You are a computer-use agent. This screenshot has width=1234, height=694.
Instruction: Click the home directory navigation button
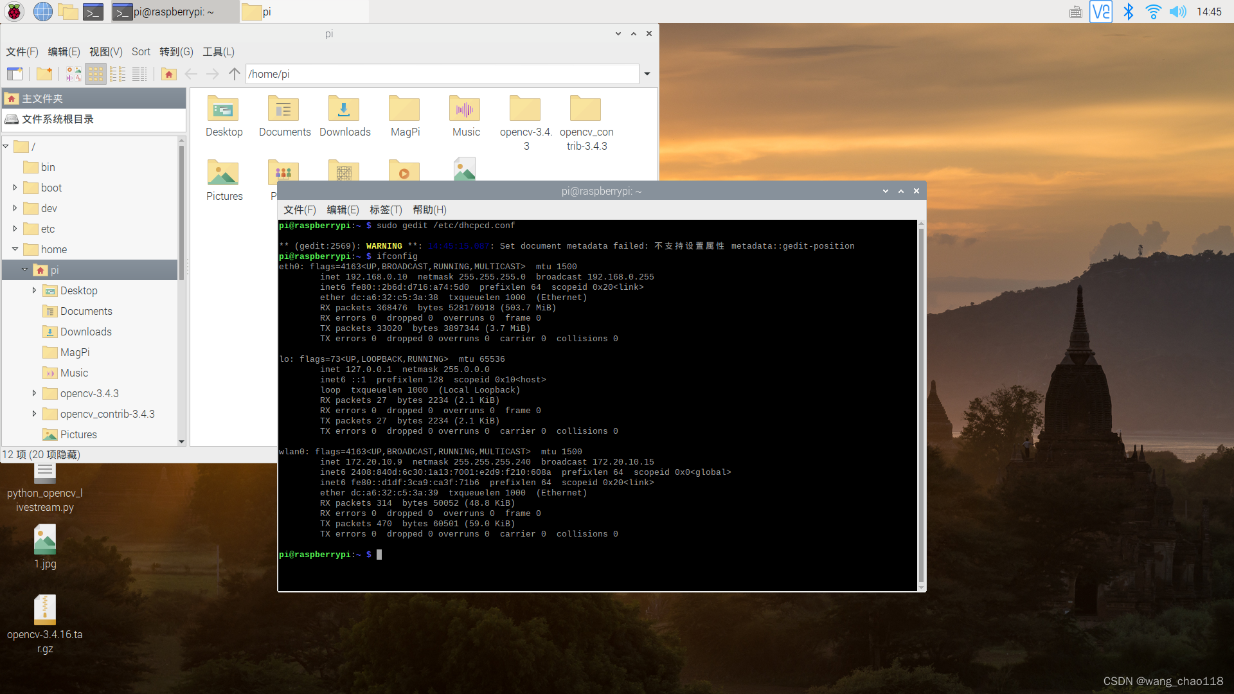pos(167,74)
